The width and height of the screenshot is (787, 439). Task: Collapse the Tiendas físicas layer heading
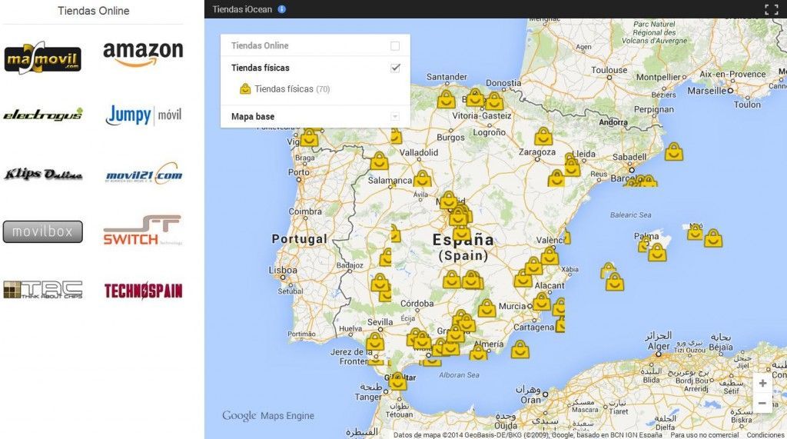[x=260, y=68]
